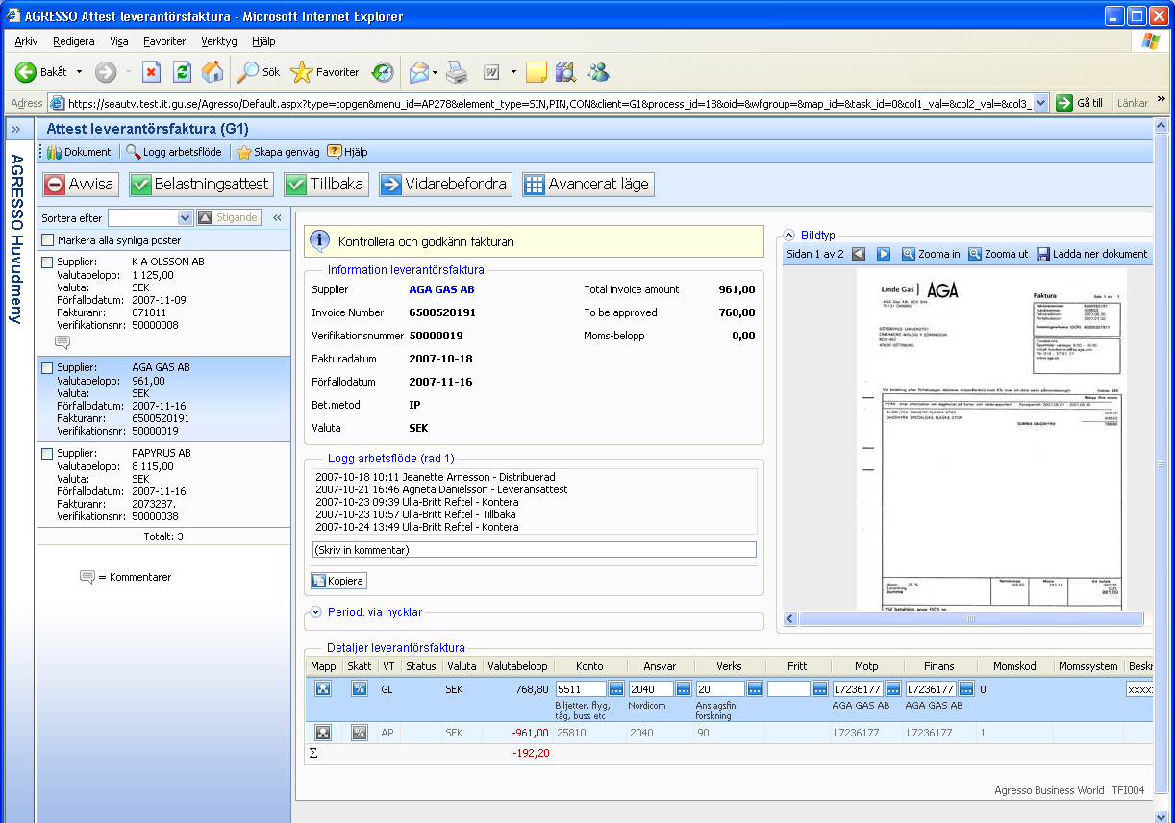
Task: Collapse the Bildtyp section
Action: coord(789,236)
